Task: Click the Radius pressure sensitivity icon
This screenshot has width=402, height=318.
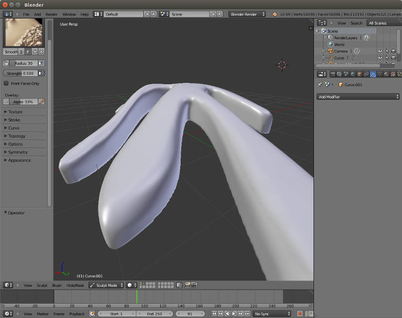Action: coord(41,63)
